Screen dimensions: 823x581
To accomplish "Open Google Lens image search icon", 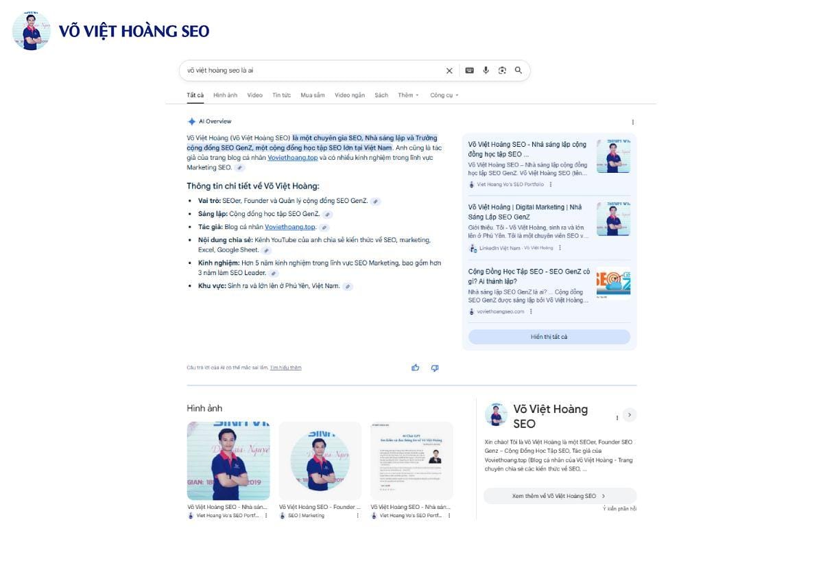I will click(x=502, y=71).
